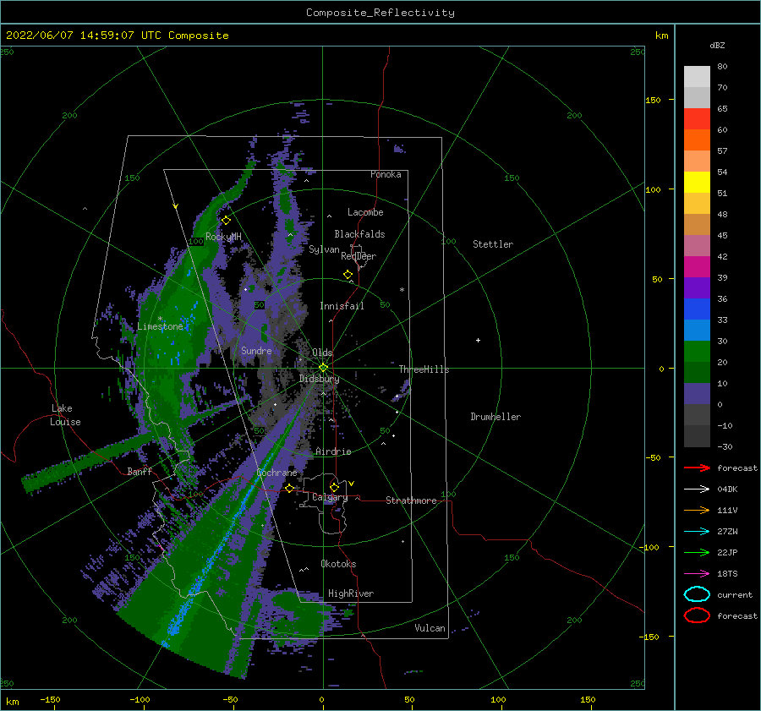This screenshot has height=711, width=761.
Task: Click the Didsbury town label
Action: click(x=319, y=379)
